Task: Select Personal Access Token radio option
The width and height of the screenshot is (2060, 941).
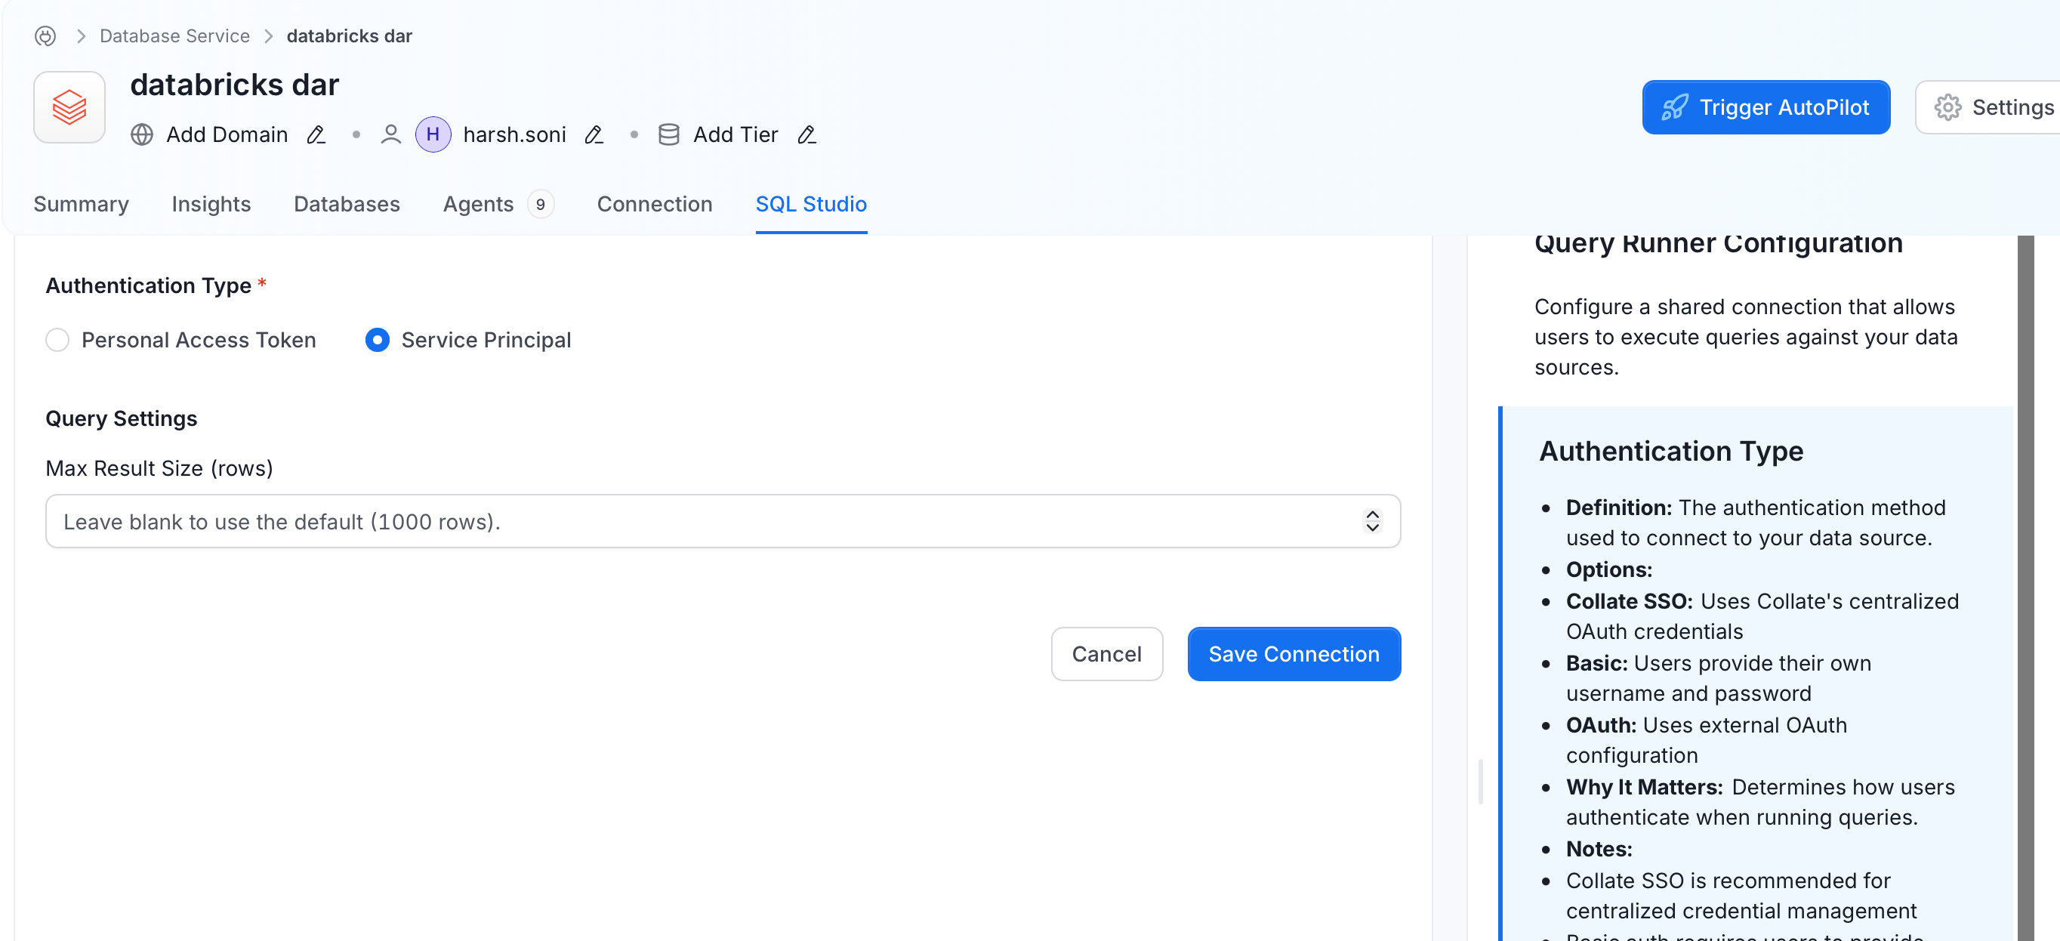Action: pyautogui.click(x=57, y=340)
